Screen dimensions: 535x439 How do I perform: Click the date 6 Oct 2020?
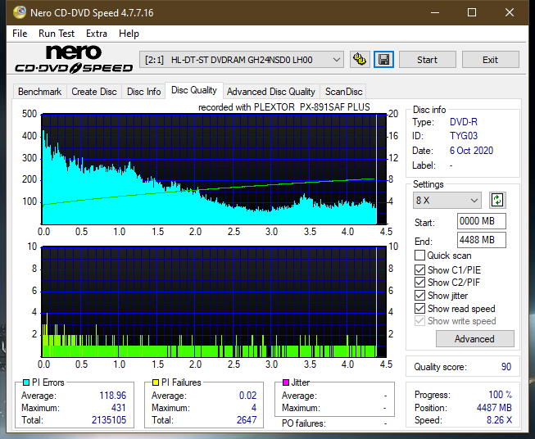[x=471, y=151]
